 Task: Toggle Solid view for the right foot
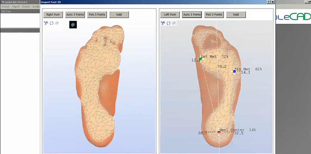[119, 15]
